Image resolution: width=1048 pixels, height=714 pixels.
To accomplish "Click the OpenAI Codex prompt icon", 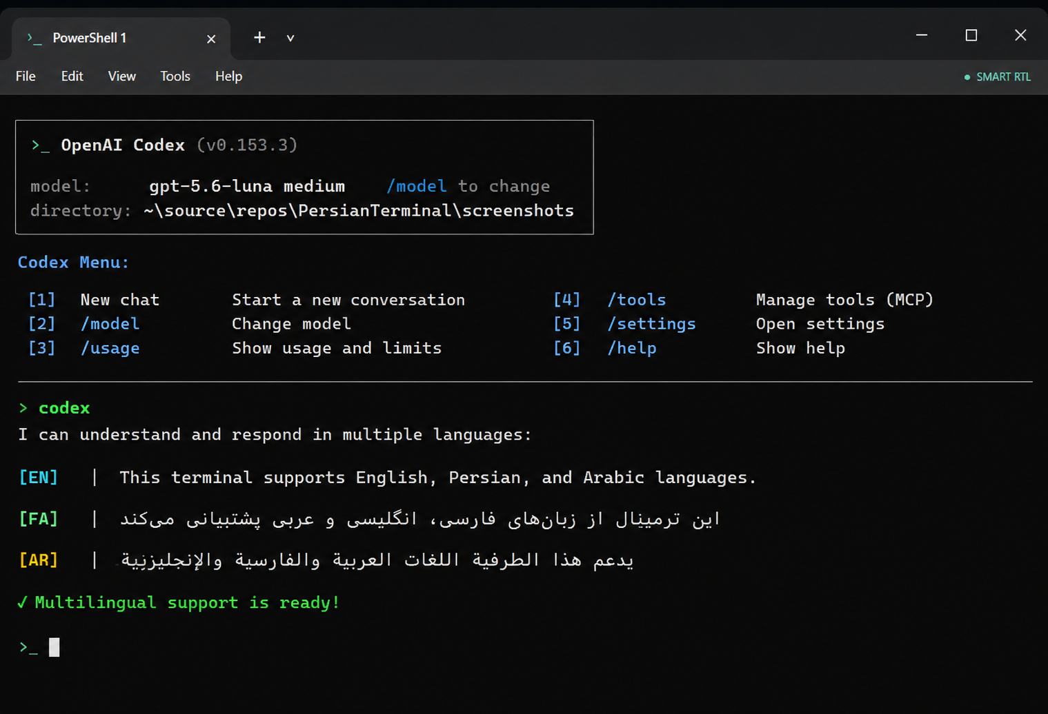I will point(40,145).
